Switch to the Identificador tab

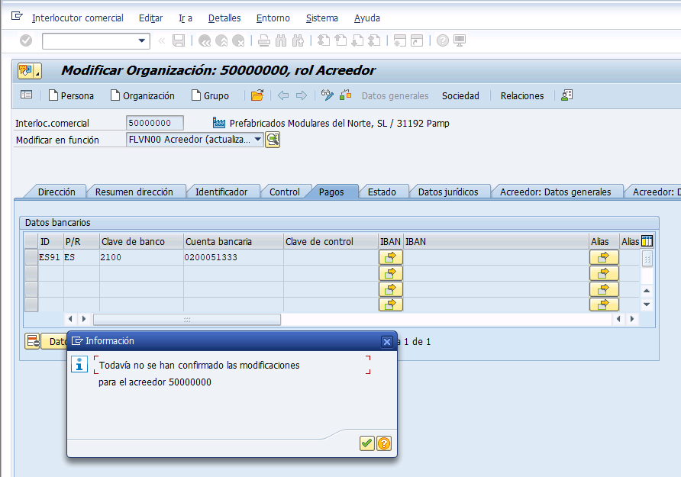click(221, 192)
